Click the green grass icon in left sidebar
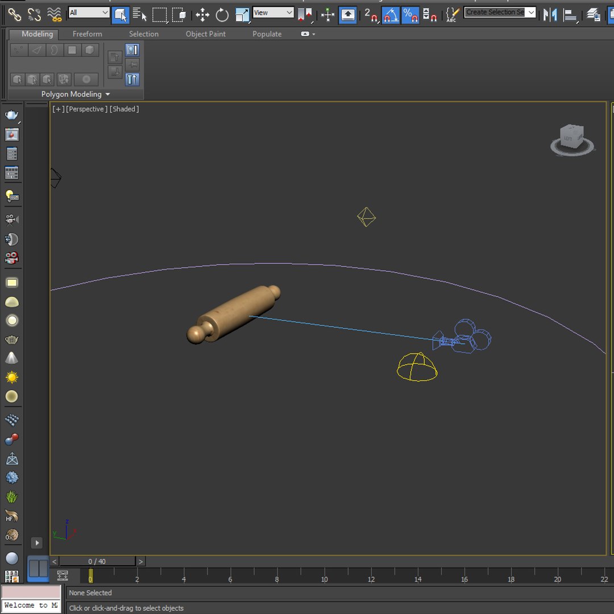 tap(12, 496)
